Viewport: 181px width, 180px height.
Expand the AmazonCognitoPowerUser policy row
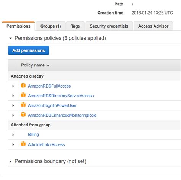click(x=13, y=105)
